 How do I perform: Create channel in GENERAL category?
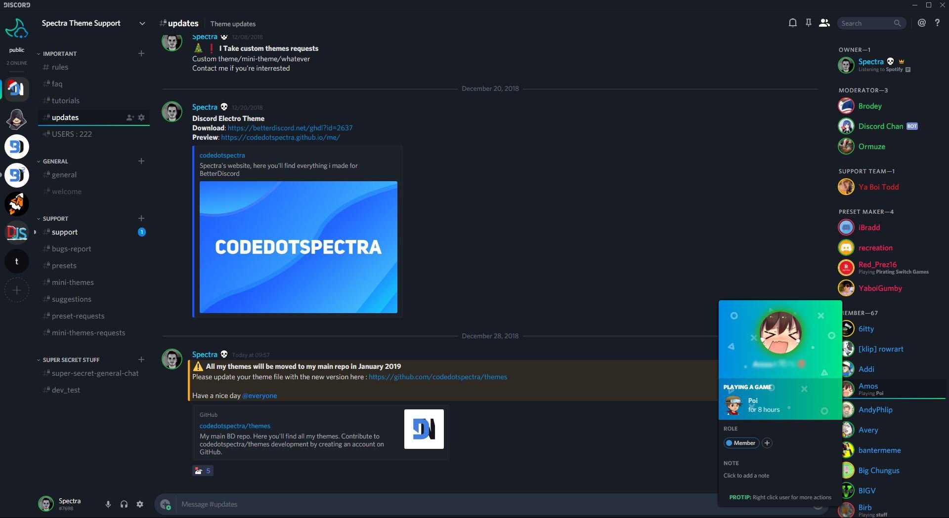click(x=141, y=161)
